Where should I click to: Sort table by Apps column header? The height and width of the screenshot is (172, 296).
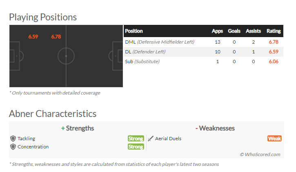[217, 31]
